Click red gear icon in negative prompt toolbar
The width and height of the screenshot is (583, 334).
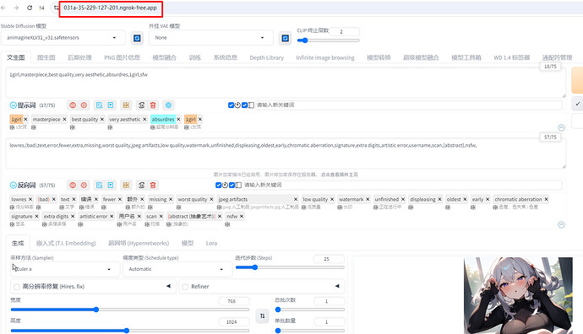(84, 185)
